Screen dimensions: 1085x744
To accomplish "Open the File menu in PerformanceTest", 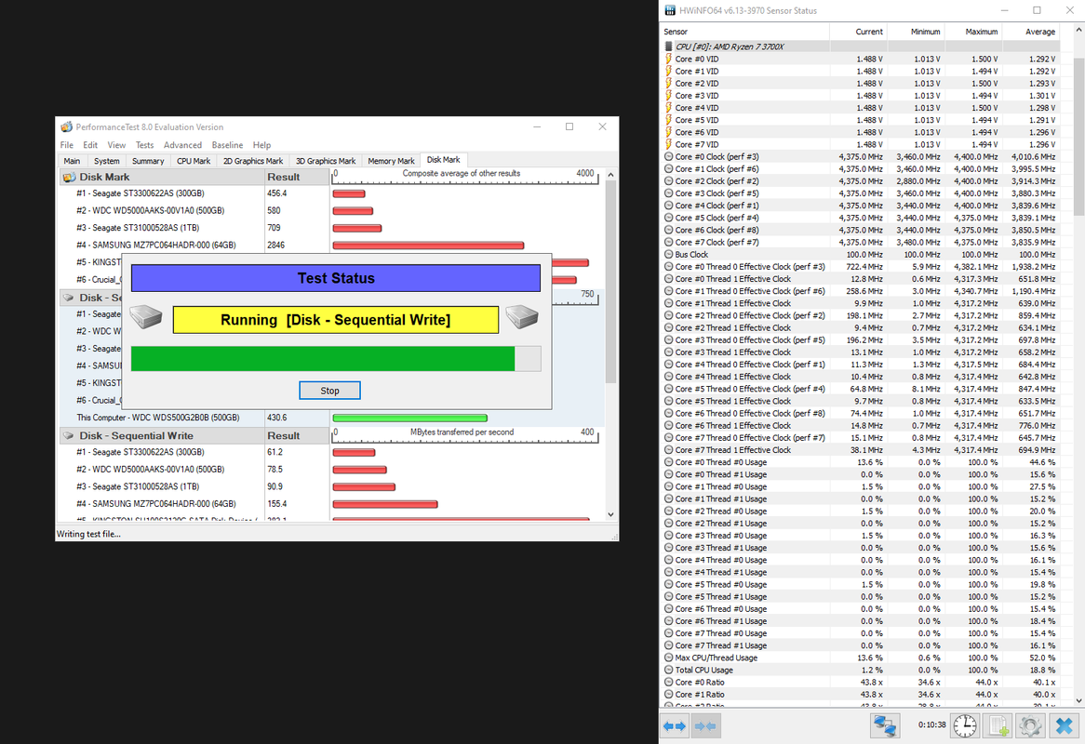I will pos(66,145).
